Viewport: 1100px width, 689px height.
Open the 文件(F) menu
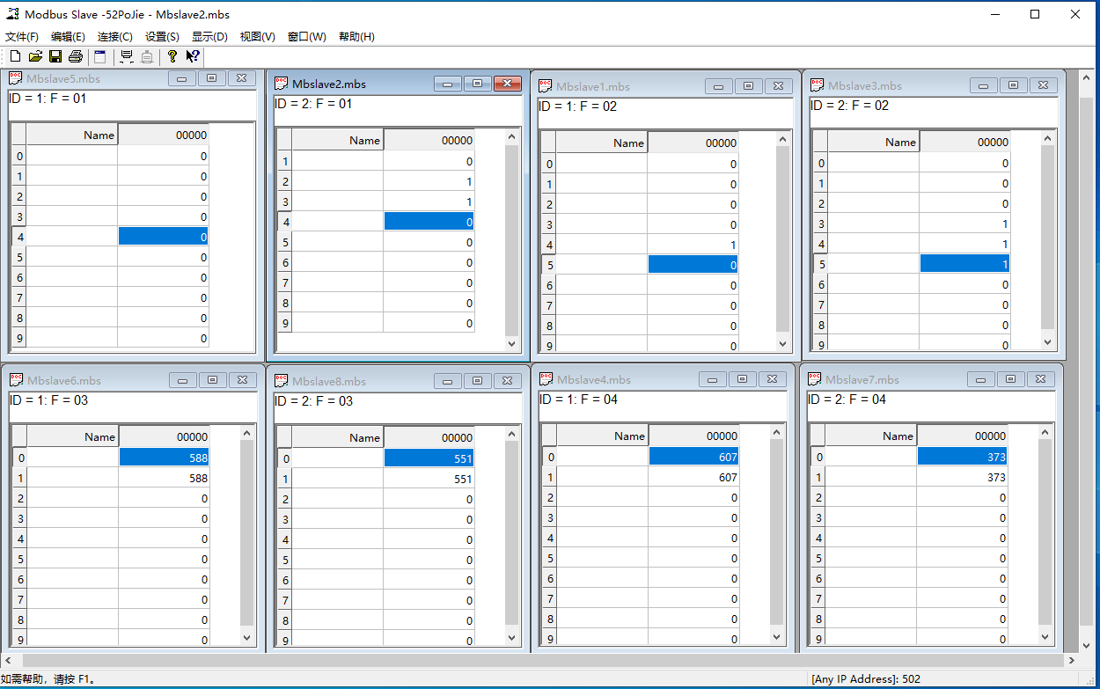[22, 37]
